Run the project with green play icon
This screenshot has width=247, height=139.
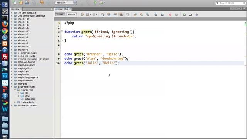click(x=95, y=3)
